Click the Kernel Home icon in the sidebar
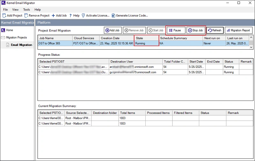 coord(3,30)
